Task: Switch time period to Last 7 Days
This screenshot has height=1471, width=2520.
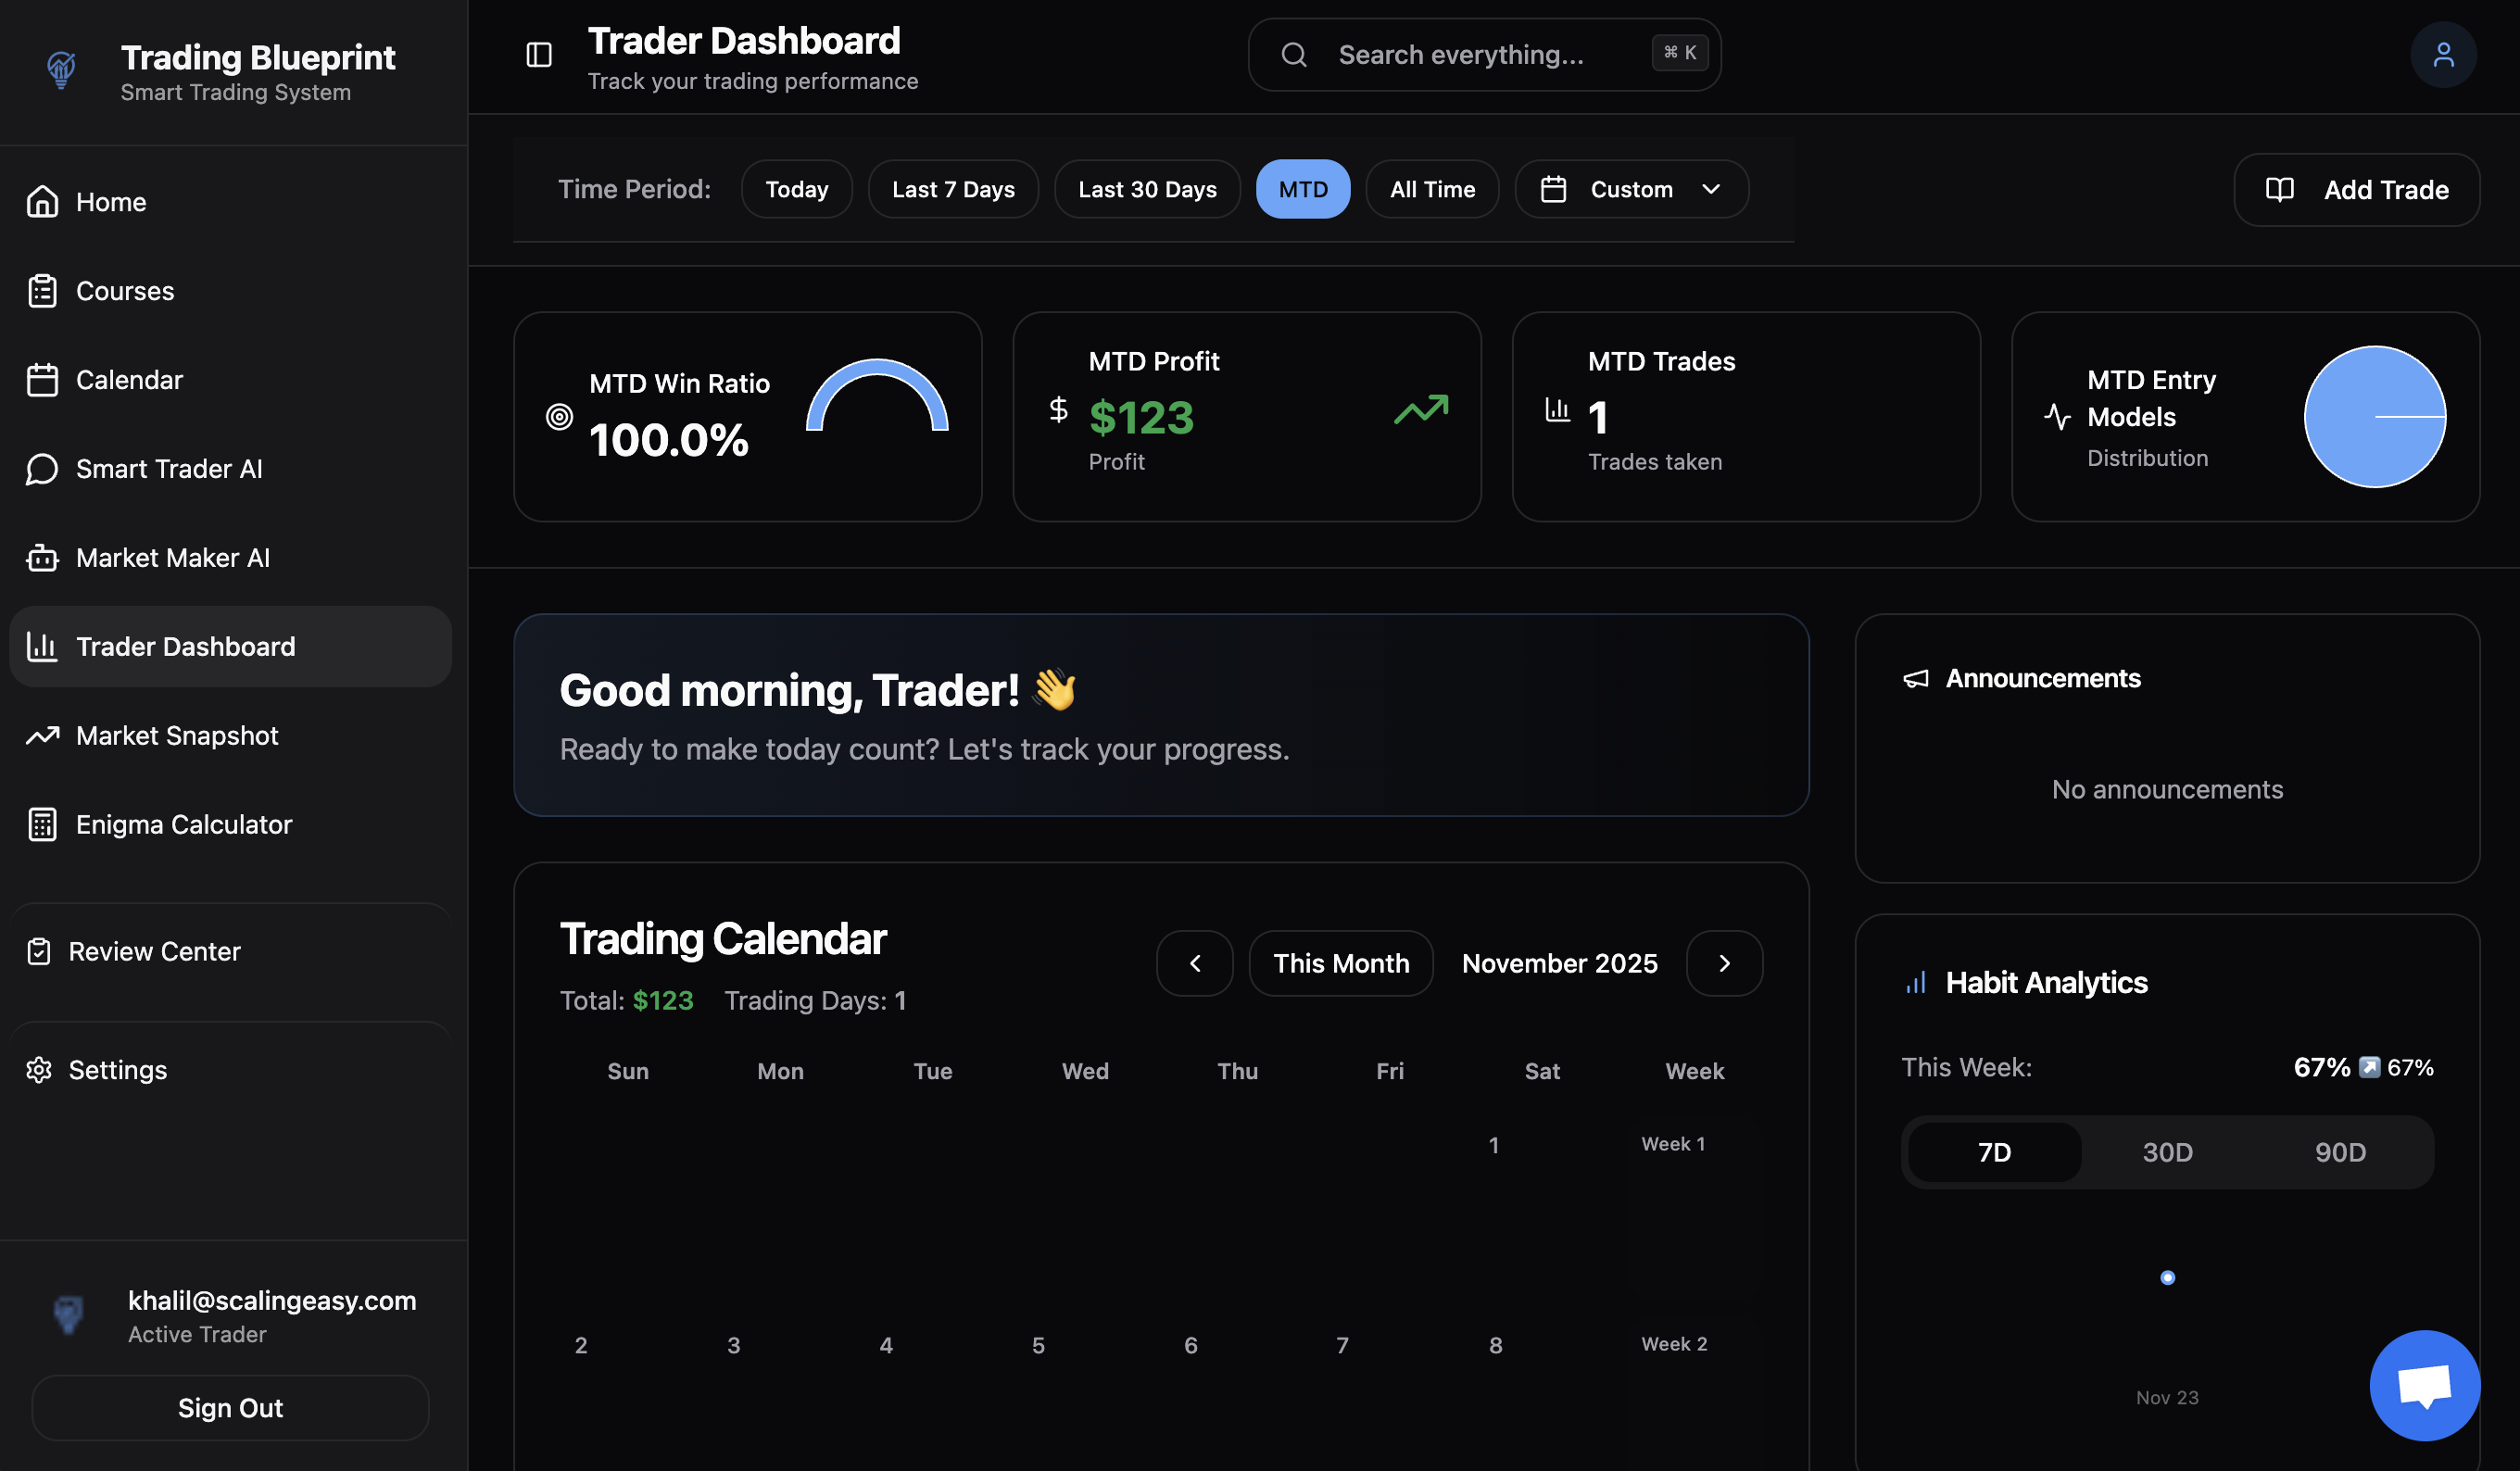Action: (953, 189)
